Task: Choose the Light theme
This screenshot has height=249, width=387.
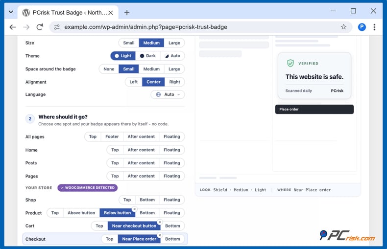Action: (x=123, y=56)
